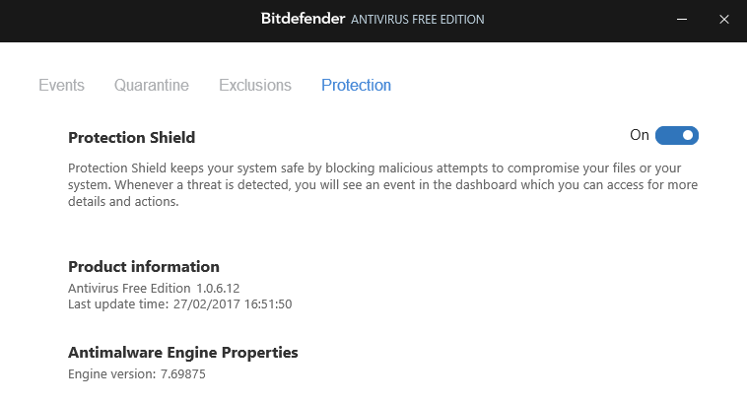Click the Product information heading
The width and height of the screenshot is (747, 403).
143,266
